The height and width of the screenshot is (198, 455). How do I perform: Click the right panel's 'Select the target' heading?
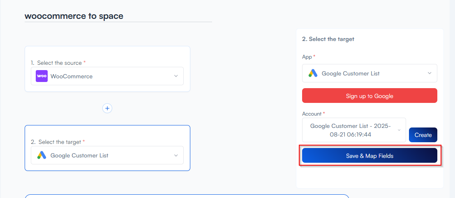coord(328,39)
